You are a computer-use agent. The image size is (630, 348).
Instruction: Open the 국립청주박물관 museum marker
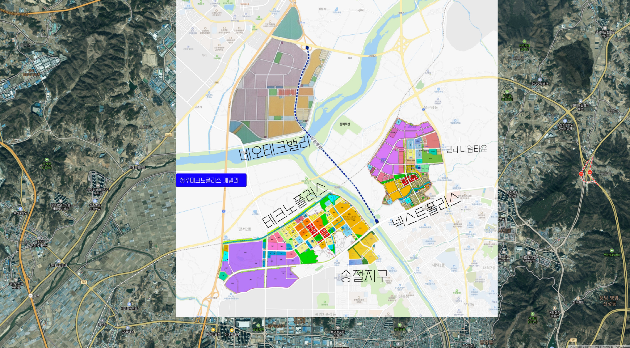point(555,312)
